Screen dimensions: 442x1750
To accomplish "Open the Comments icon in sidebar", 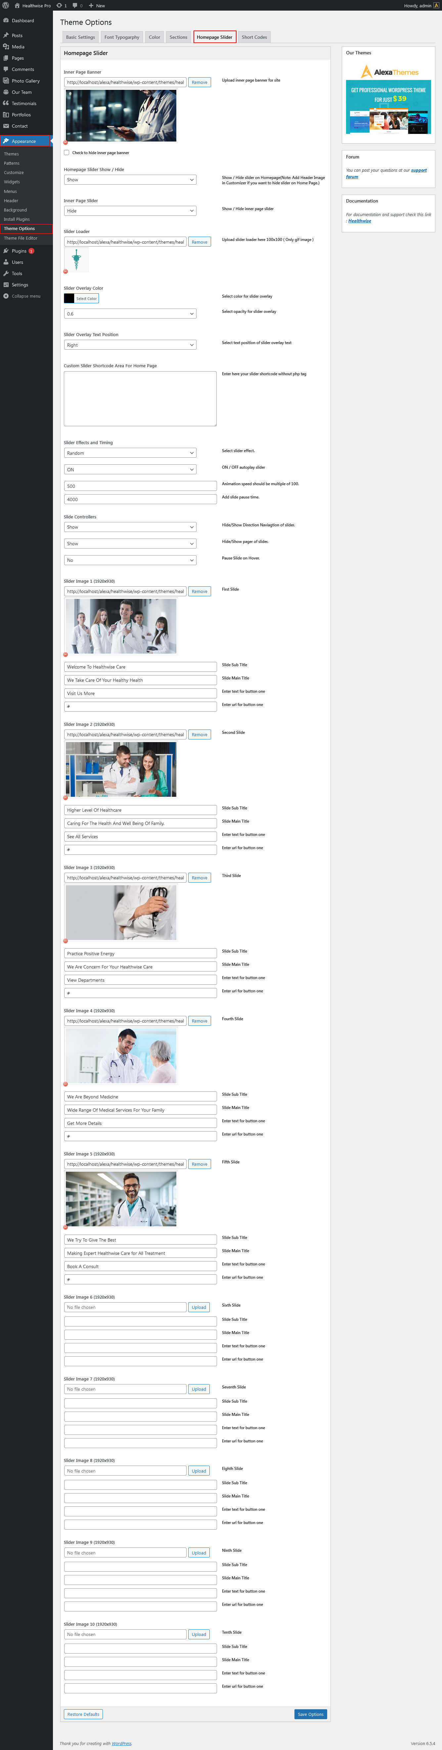I will (x=6, y=69).
